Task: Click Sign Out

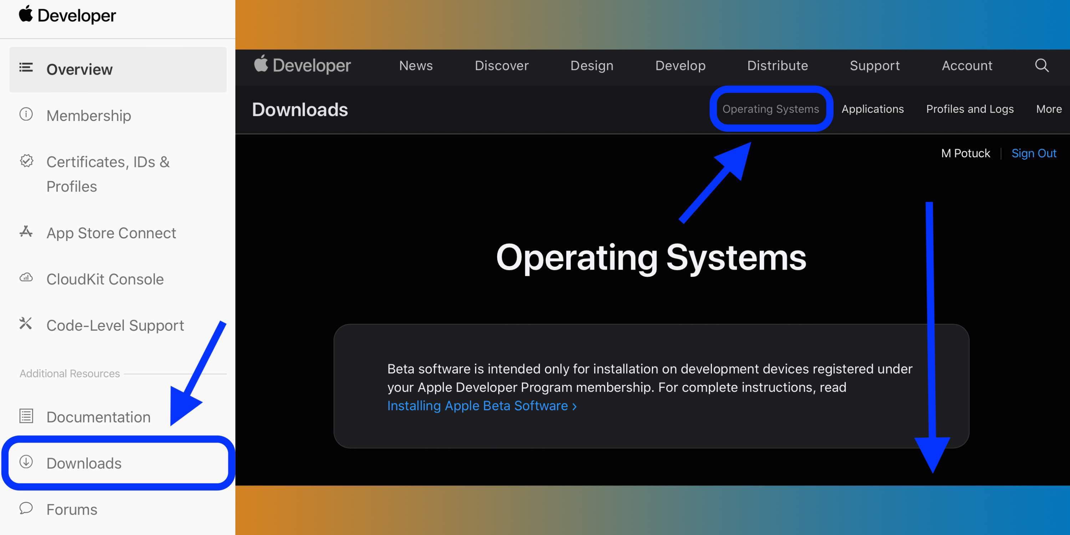Action: click(x=1034, y=153)
